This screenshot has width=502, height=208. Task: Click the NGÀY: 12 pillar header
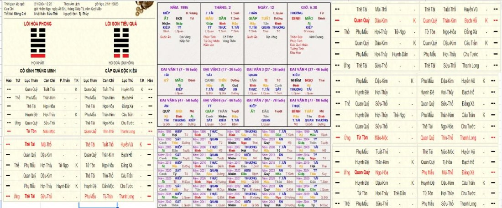point(266,9)
